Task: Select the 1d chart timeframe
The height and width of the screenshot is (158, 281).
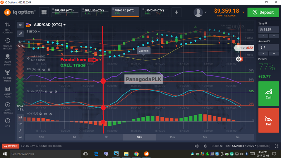Action: click(74, 137)
